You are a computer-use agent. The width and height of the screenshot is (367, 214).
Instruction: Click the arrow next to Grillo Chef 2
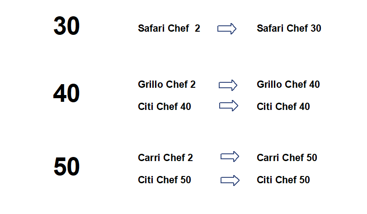tap(228, 85)
